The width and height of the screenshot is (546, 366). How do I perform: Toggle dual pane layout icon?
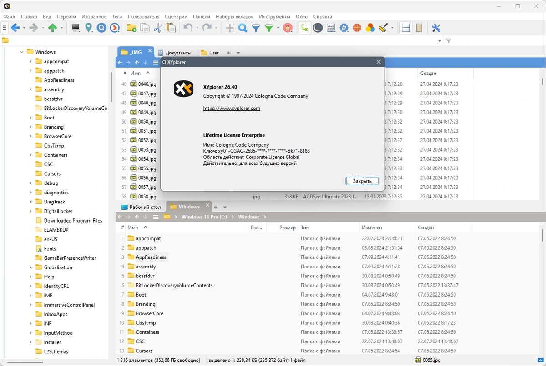[406, 28]
